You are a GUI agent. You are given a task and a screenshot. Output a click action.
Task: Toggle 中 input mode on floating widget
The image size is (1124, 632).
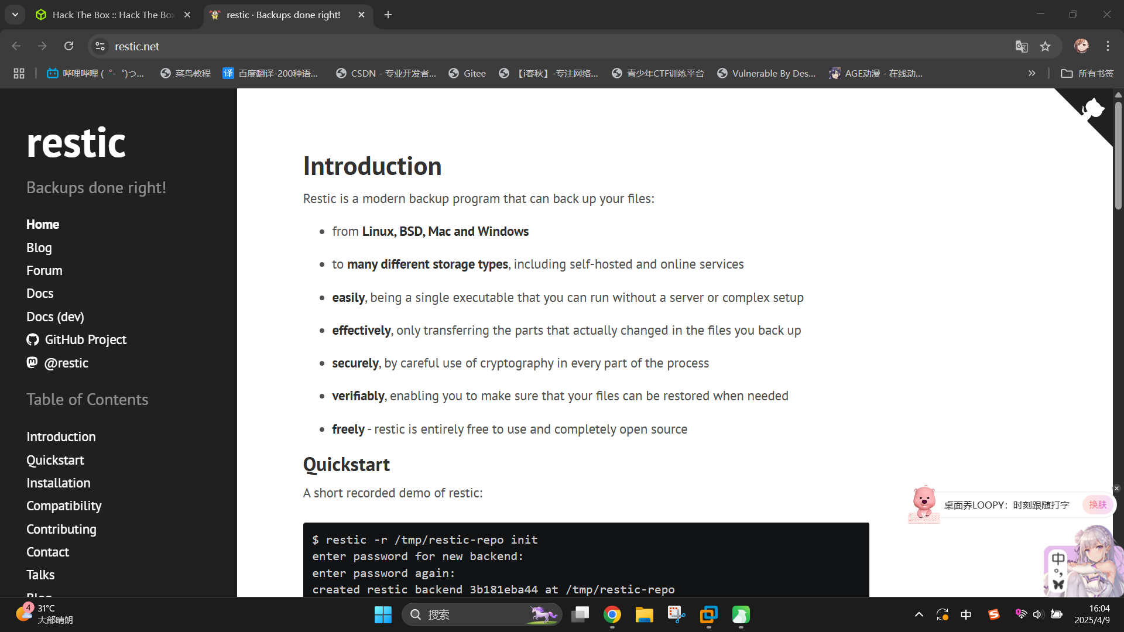1058,559
